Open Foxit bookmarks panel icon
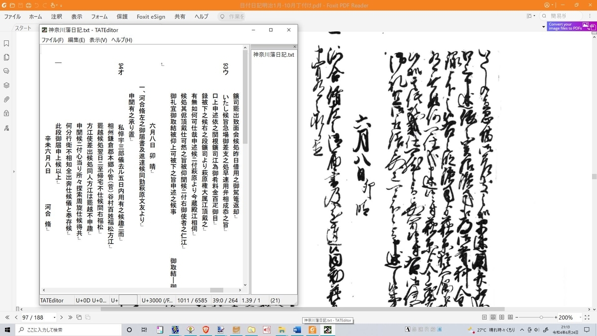 (6, 44)
